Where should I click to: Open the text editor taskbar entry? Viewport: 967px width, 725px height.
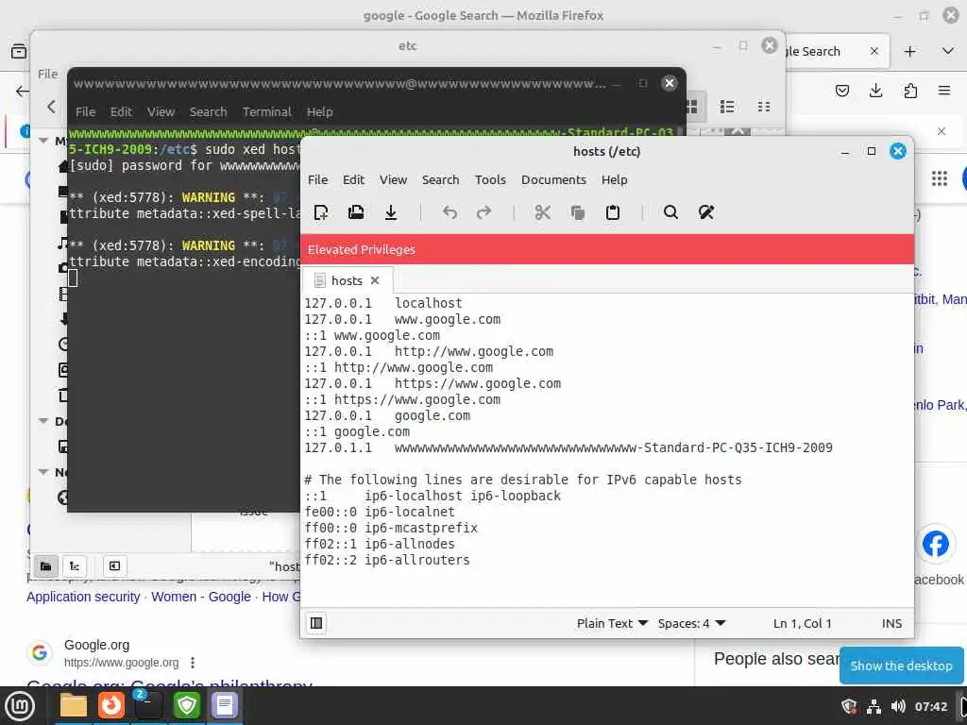tap(225, 706)
